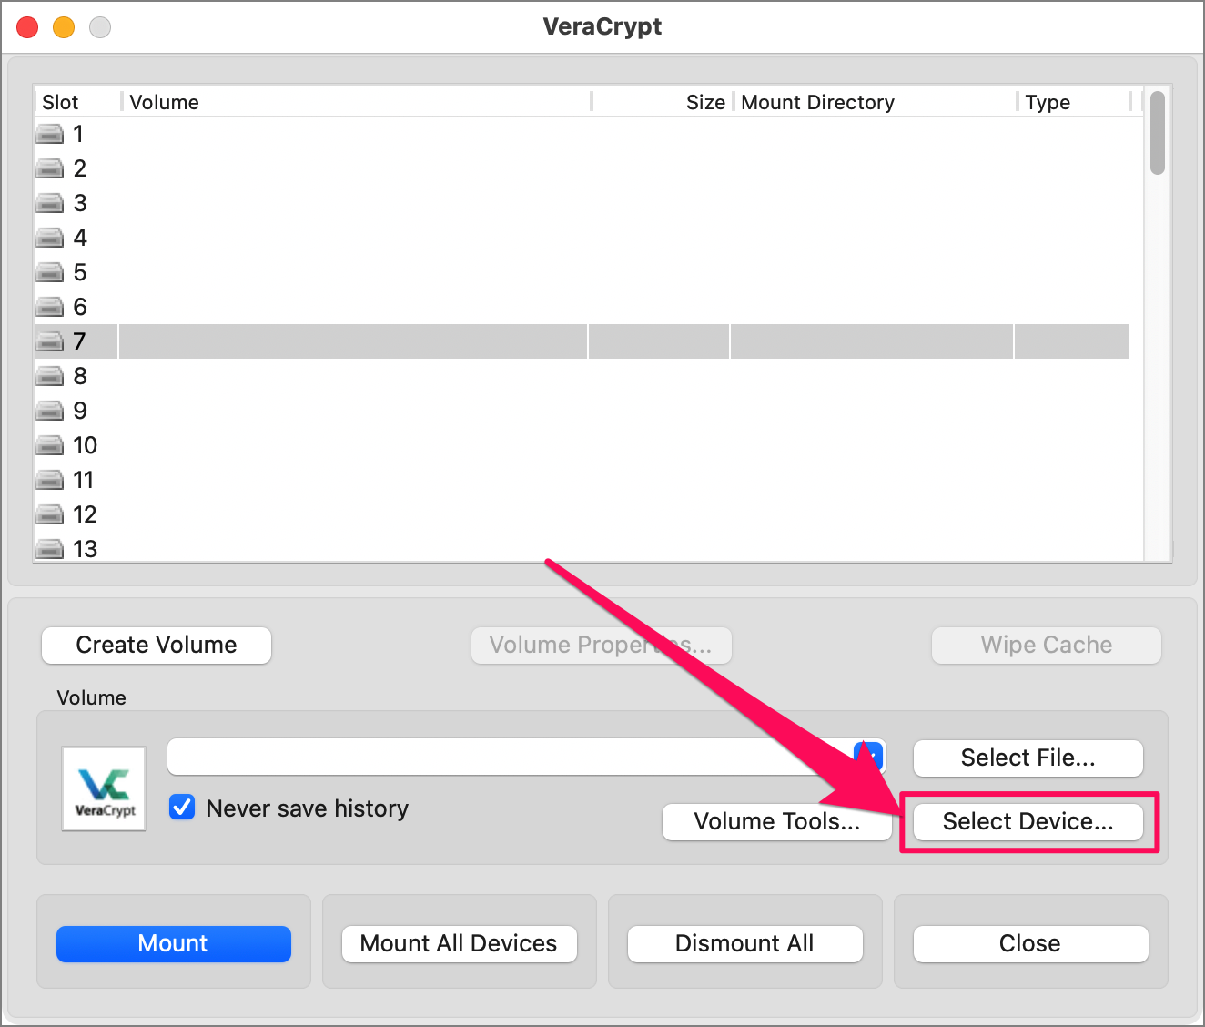Click the Mount Directory column header
Image resolution: width=1205 pixels, height=1027 pixels.
coord(816,101)
